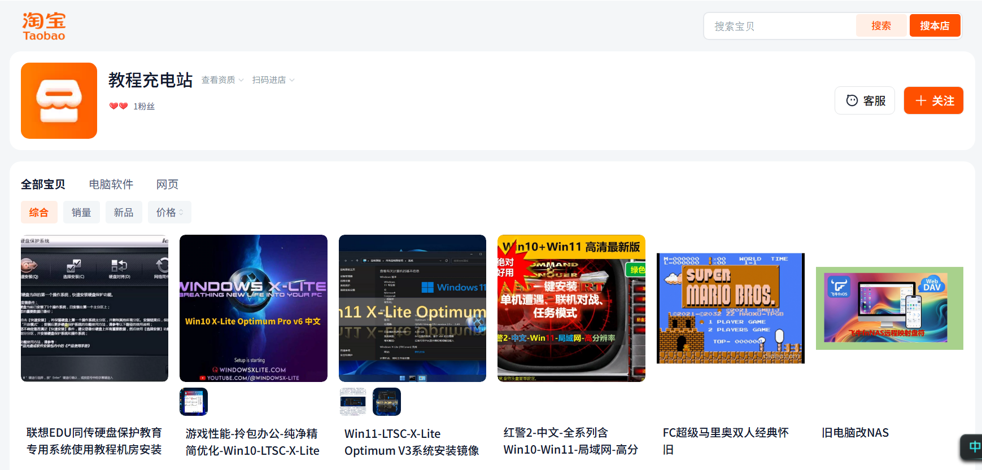Click the 教程充电站 shop name
Screen dimensions: 982x470
[151, 80]
